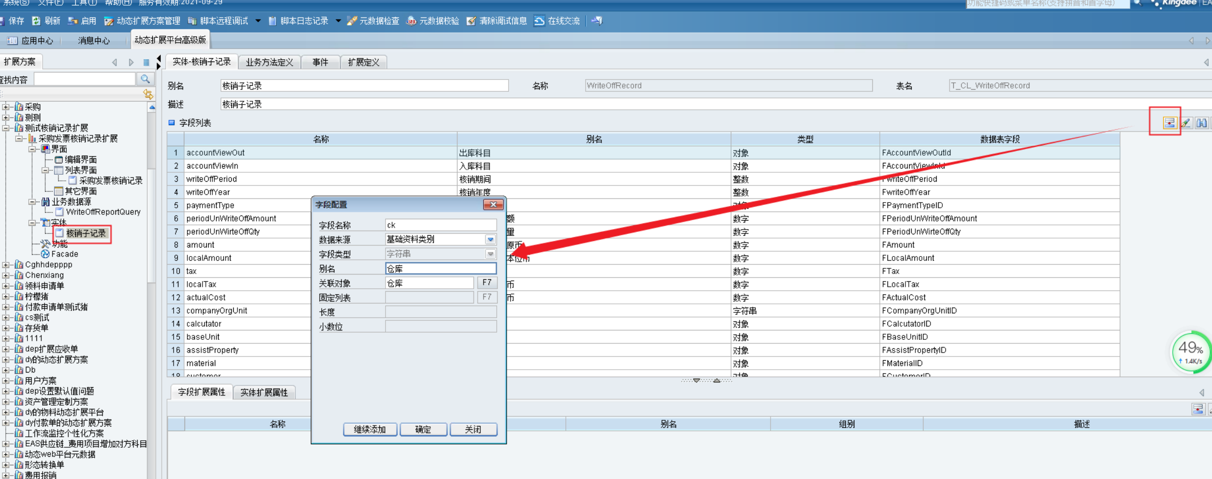Switch to the 实体扩展属性 tab
This screenshot has height=479, width=1212.
(x=263, y=392)
